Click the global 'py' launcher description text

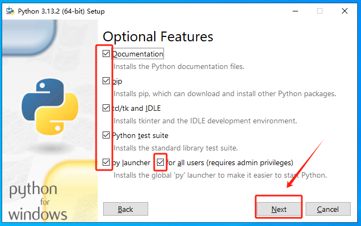pyautogui.click(x=220, y=175)
